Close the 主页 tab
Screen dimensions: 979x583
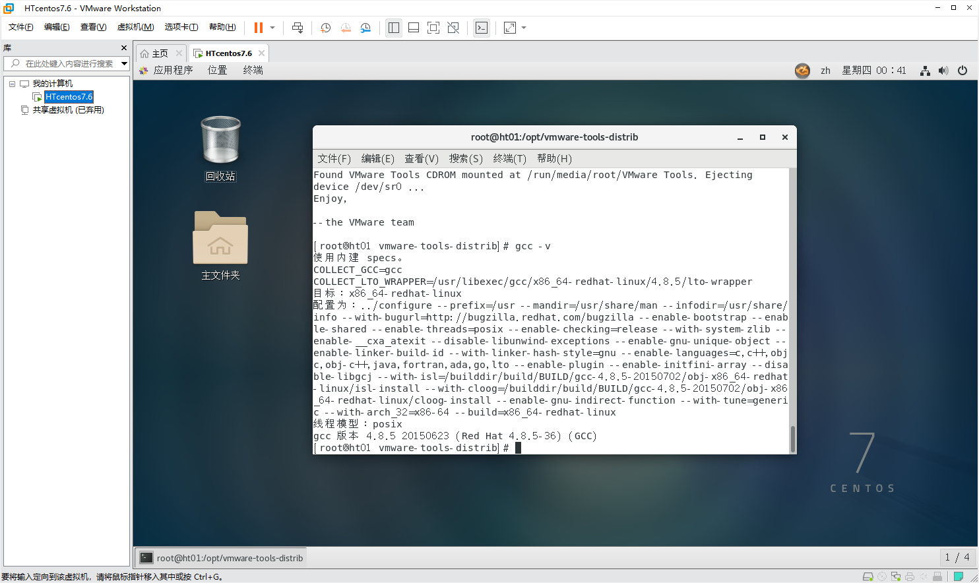click(x=179, y=53)
